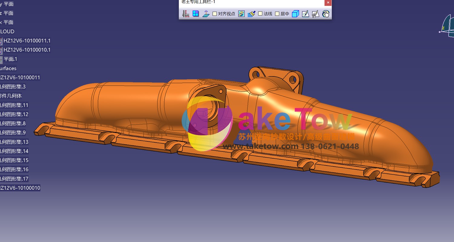Click the bottom HZ12V6-10100010 tree node
454x242 pixels.
20,188
